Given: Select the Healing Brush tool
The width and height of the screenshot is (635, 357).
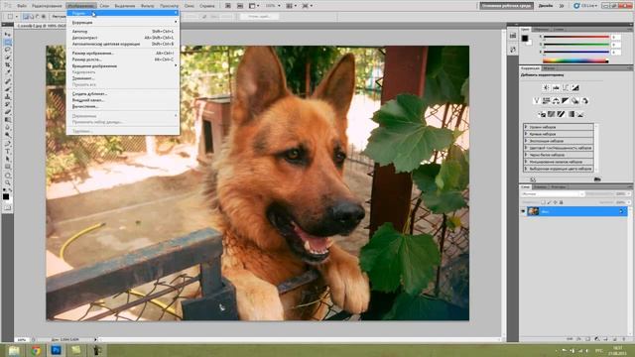Looking at the screenshot, I should click(7, 81).
